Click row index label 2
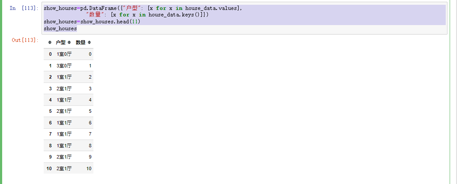 51,77
